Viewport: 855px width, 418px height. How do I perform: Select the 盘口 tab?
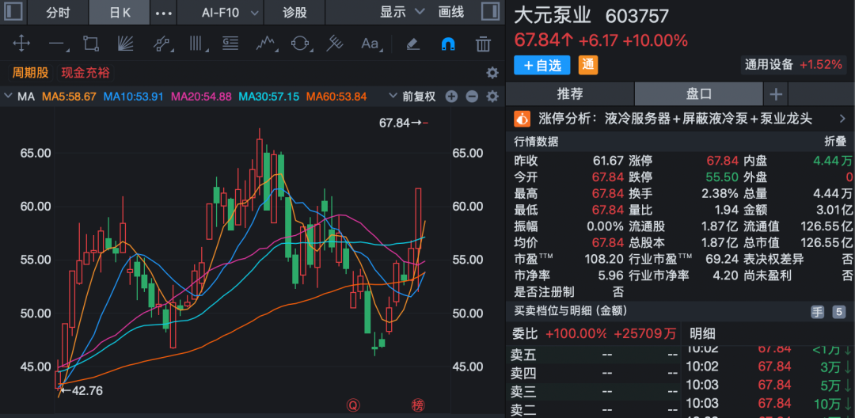[x=698, y=94]
